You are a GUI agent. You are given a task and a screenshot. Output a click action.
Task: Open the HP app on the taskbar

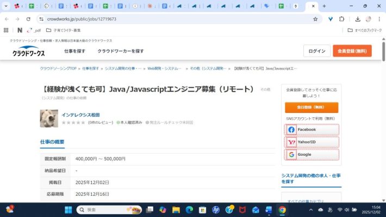click(x=216, y=209)
